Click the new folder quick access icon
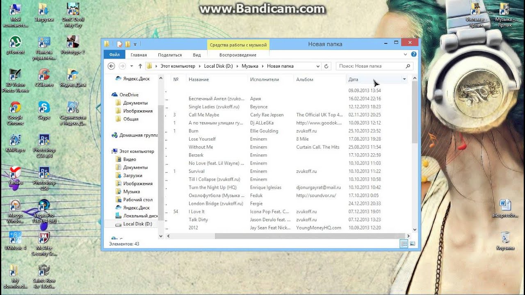The width and height of the screenshot is (525, 295). tap(128, 44)
